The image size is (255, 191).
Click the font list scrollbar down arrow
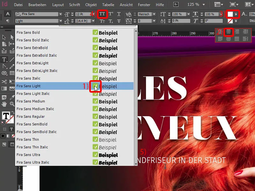136,164
